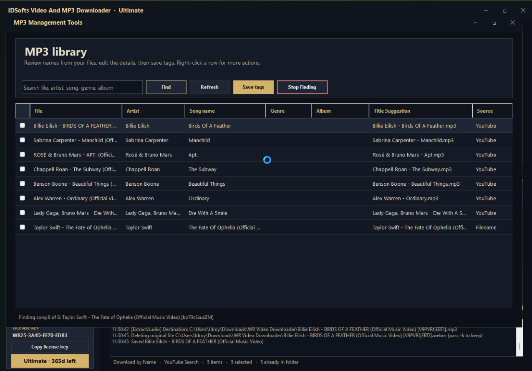Minimize the MP3 Management Tools window
This screenshot has width=532, height=371.
[475, 23]
